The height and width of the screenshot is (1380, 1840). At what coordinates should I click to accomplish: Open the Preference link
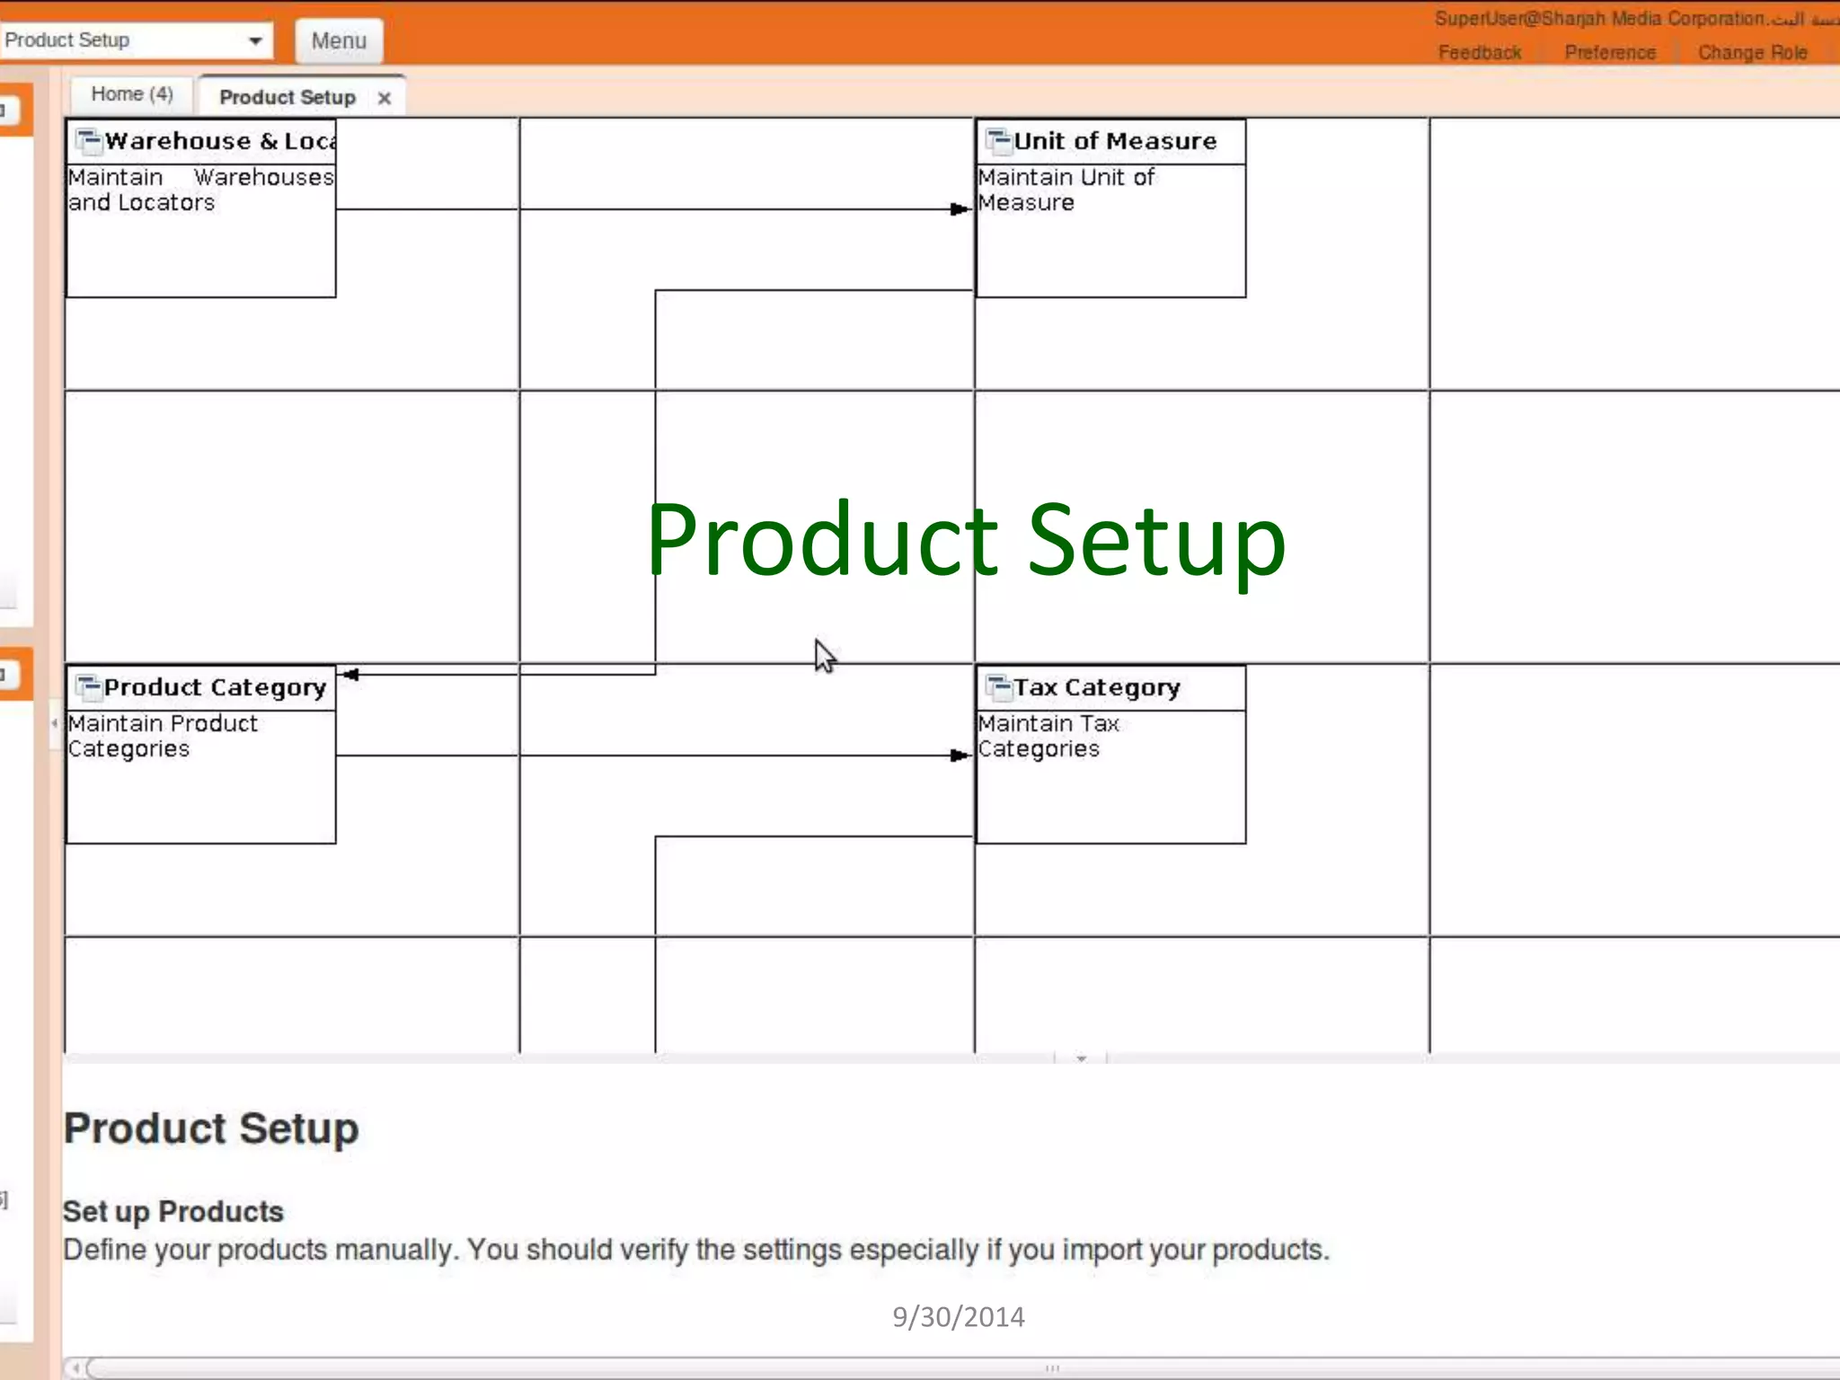click(1609, 52)
